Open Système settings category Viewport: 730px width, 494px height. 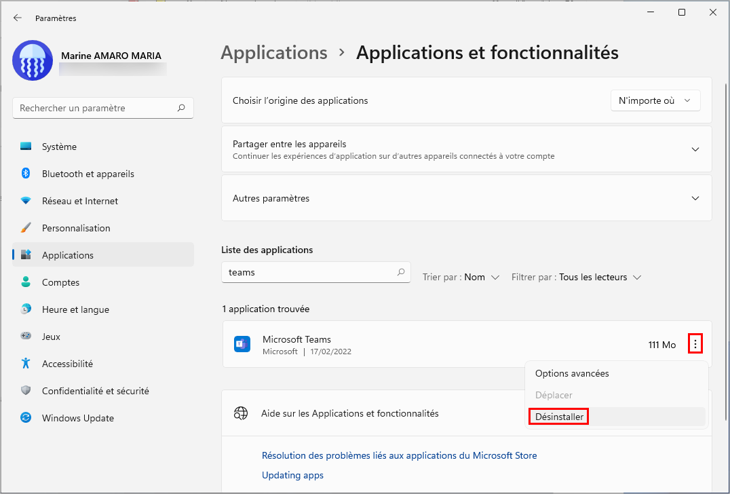pos(103,147)
